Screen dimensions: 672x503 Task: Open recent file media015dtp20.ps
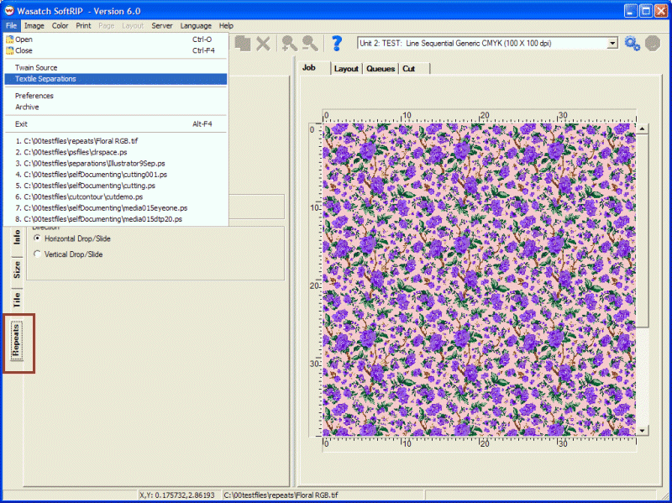pos(116,219)
